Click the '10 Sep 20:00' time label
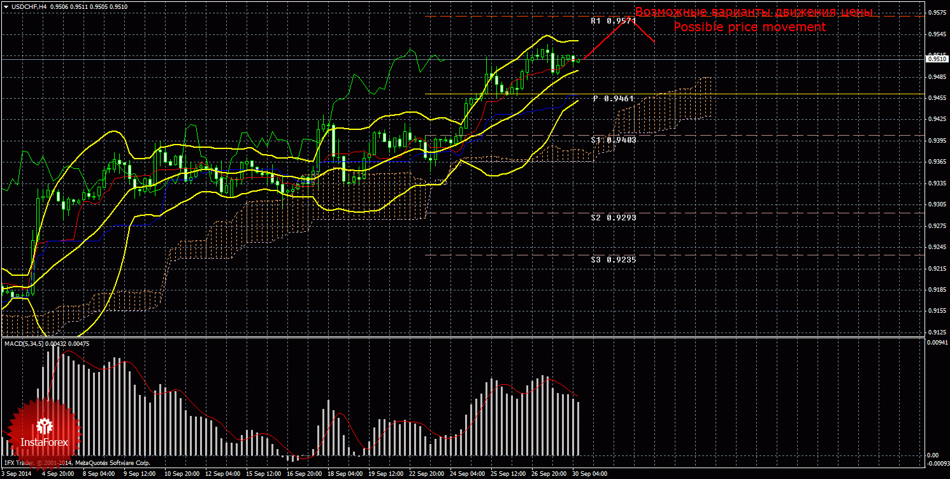This screenshot has width=950, height=479. pyautogui.click(x=182, y=474)
